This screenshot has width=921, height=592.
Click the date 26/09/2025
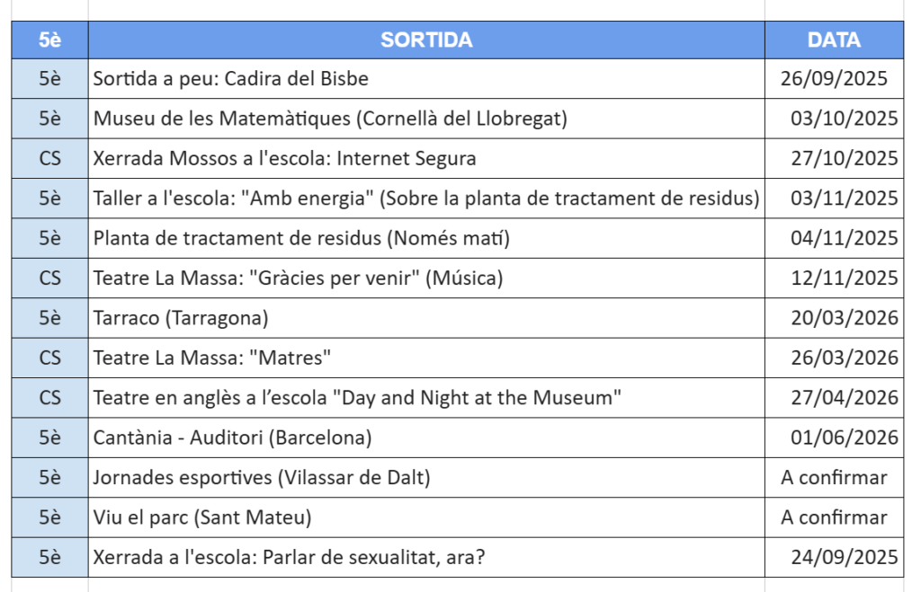pos(834,79)
